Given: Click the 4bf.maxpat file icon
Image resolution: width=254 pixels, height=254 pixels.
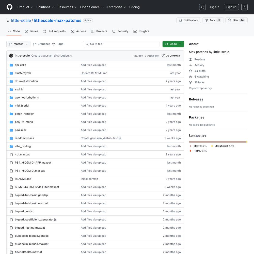Looking at the screenshot, I should [x=11, y=154].
